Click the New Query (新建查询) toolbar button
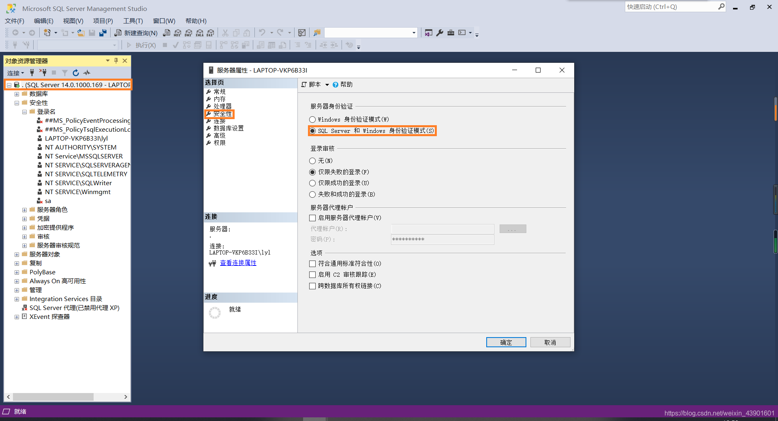This screenshot has width=778, height=421. [x=136, y=33]
